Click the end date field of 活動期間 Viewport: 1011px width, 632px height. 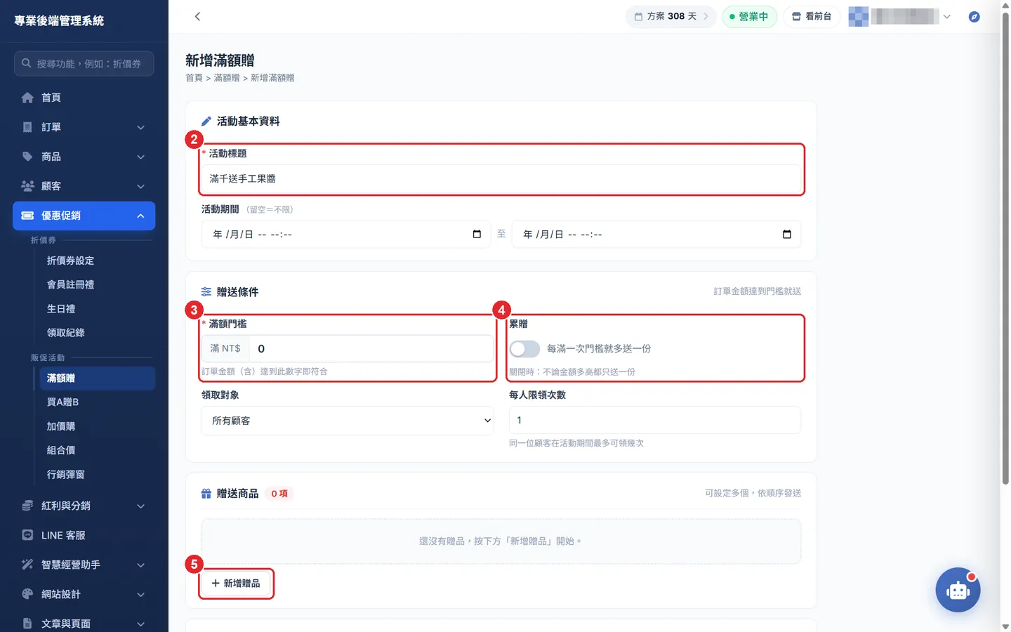click(x=656, y=235)
